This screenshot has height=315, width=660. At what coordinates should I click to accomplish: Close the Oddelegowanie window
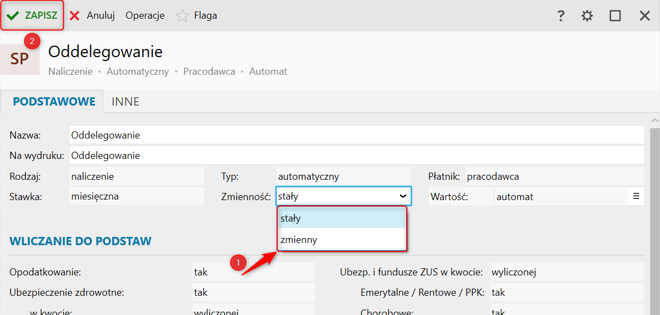coord(645,16)
